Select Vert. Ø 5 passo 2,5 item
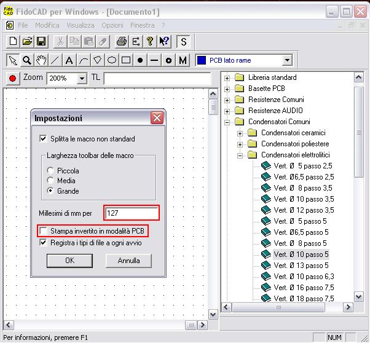This screenshot has width=370, height=343. click(x=303, y=166)
